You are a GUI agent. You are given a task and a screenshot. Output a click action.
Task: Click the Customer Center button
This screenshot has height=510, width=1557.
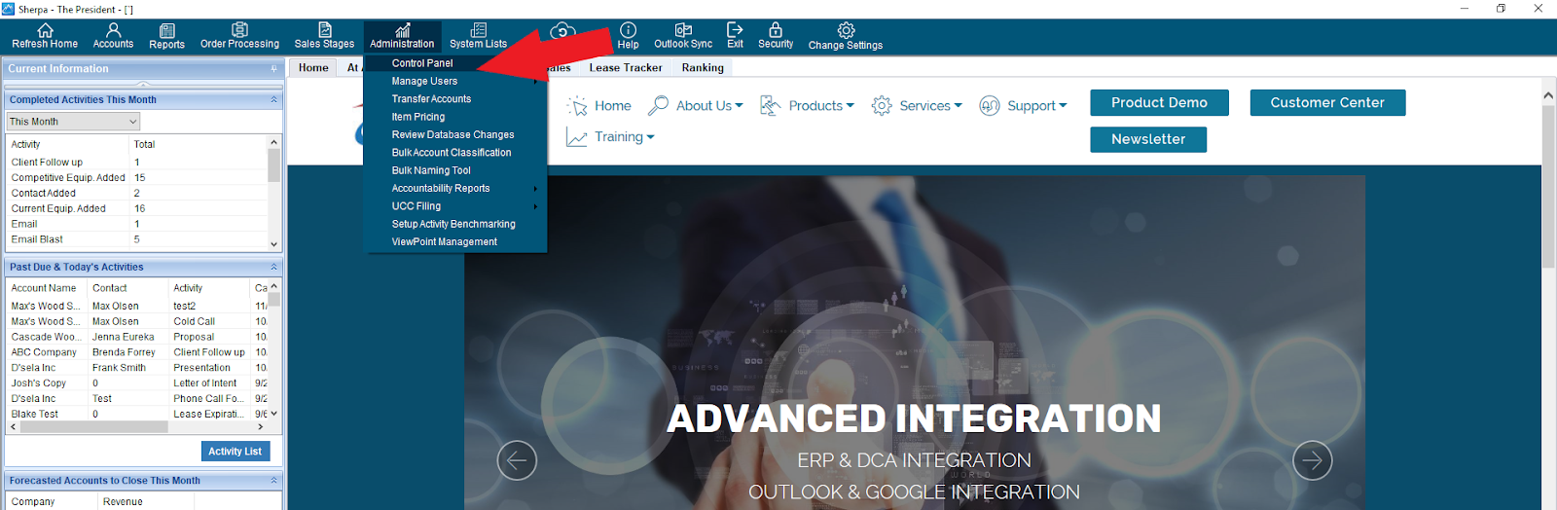(1327, 103)
